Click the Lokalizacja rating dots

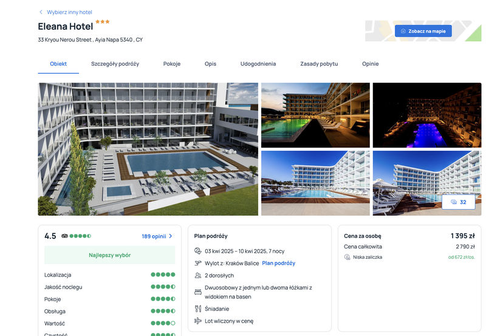point(163,275)
